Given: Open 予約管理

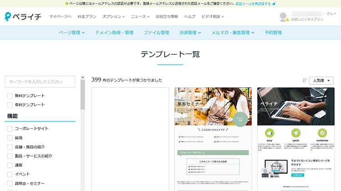Looking at the screenshot, I should point(273,33).
